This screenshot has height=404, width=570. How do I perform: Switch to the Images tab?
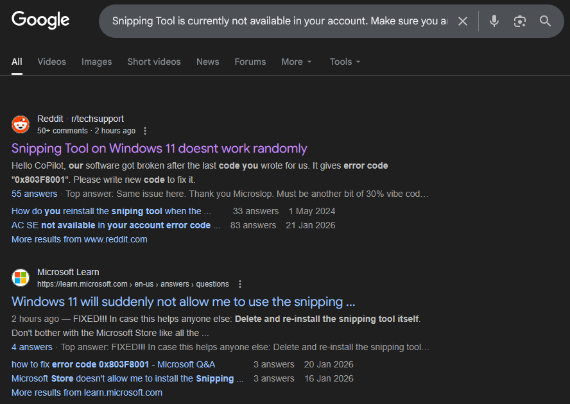(x=97, y=62)
